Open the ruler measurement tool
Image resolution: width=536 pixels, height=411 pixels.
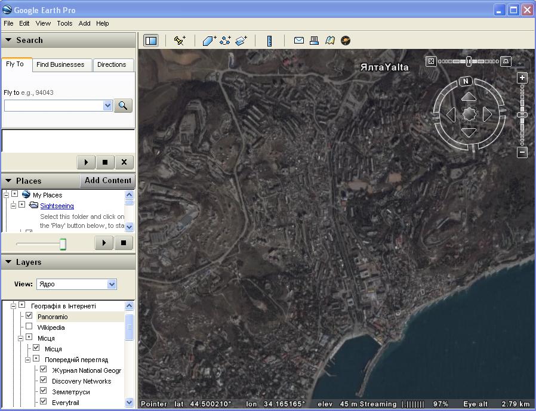pos(269,41)
